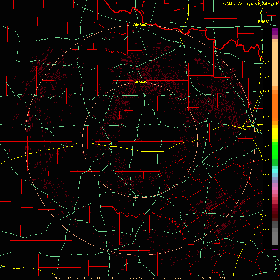Click the pink segment of color bar
The height and width of the screenshot is (280, 280).
coord(275,189)
